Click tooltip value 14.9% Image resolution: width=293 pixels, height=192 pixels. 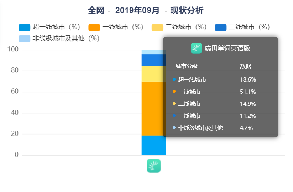tap(248, 104)
